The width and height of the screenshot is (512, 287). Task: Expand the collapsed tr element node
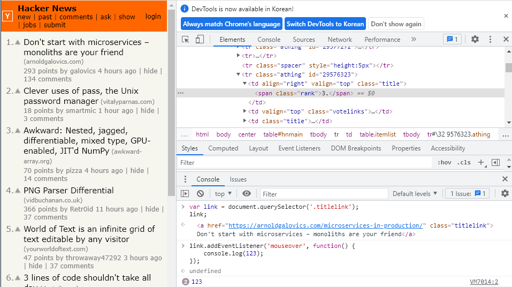coord(239,56)
